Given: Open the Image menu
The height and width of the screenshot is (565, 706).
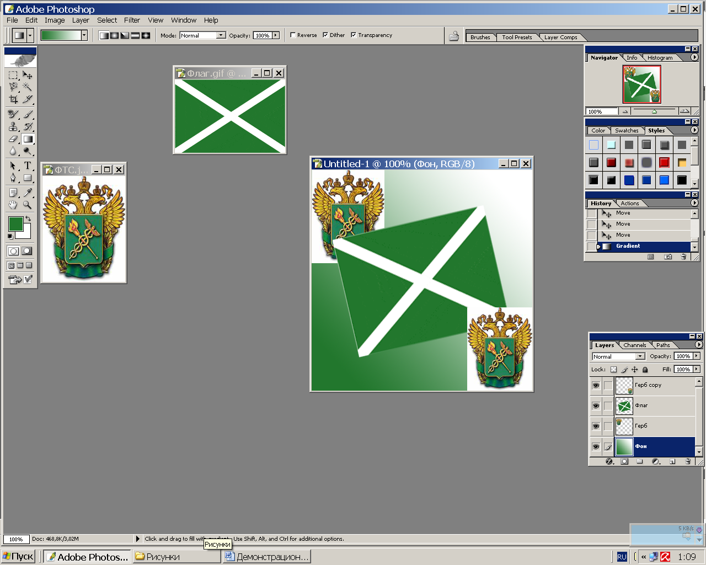Looking at the screenshot, I should [x=55, y=20].
